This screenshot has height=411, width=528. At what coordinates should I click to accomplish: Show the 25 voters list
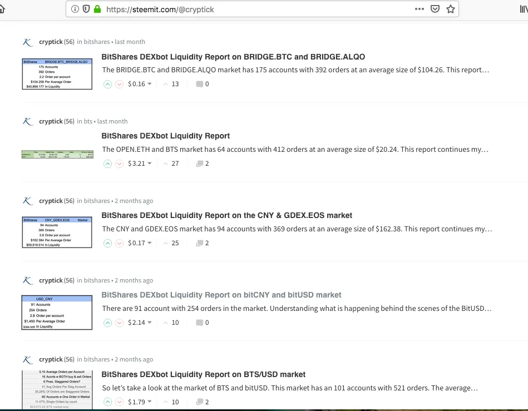[x=171, y=242]
